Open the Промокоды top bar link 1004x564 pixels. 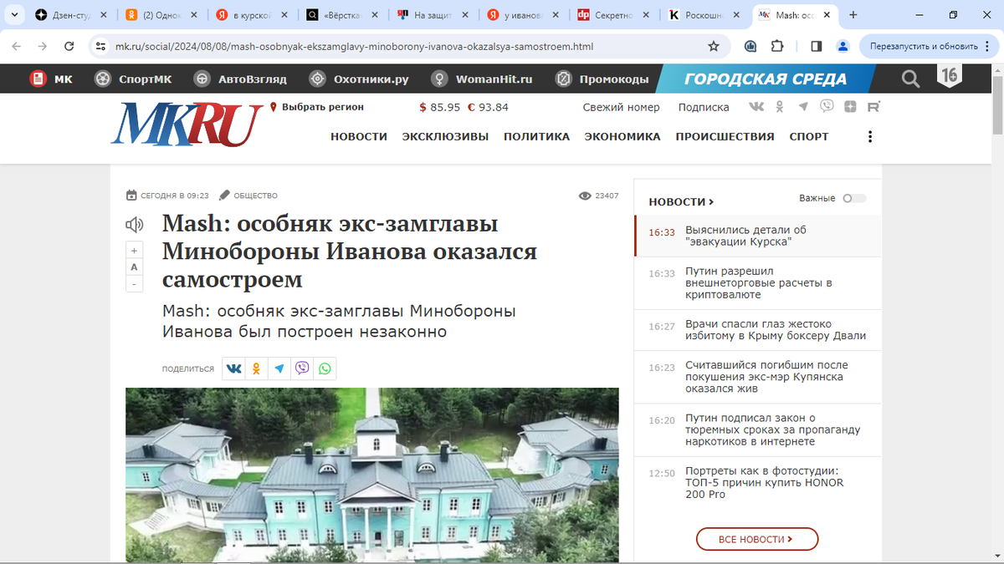pyautogui.click(x=602, y=79)
